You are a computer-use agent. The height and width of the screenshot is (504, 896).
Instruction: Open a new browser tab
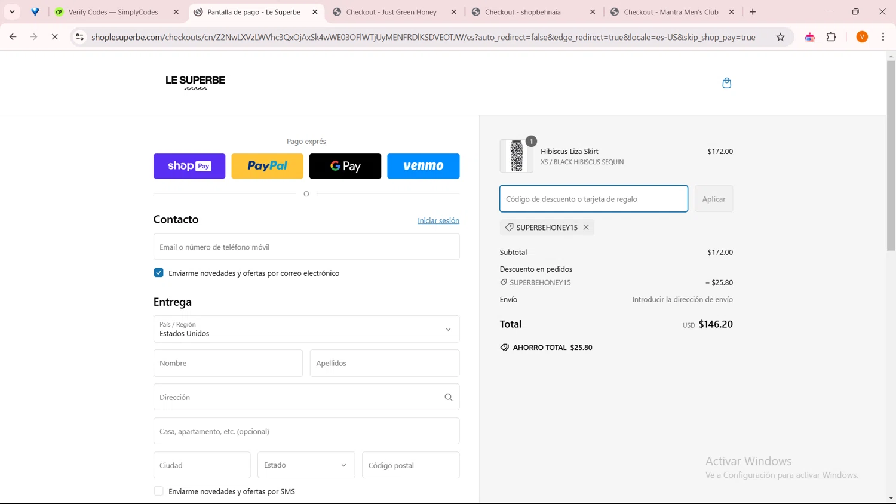(x=753, y=12)
